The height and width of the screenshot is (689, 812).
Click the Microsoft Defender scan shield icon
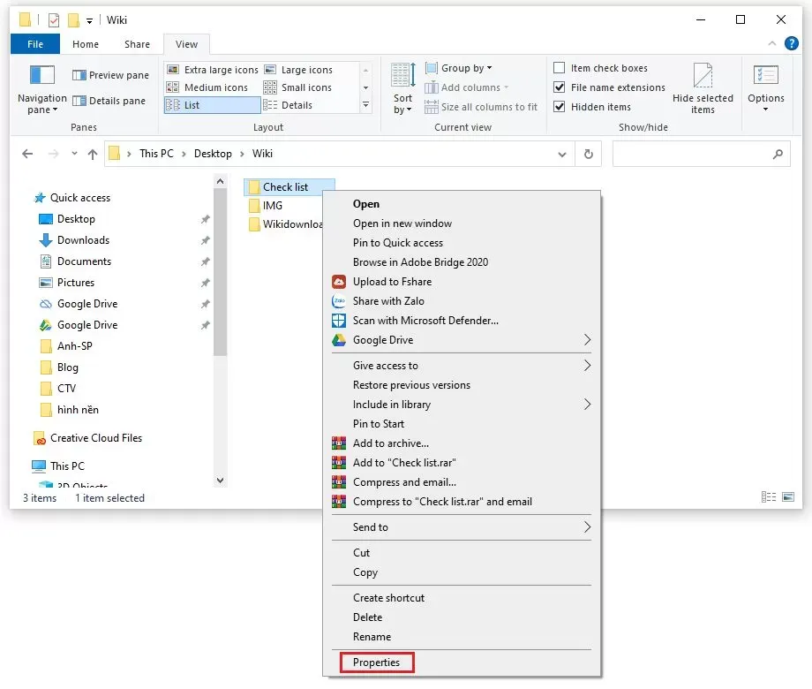pyautogui.click(x=339, y=321)
